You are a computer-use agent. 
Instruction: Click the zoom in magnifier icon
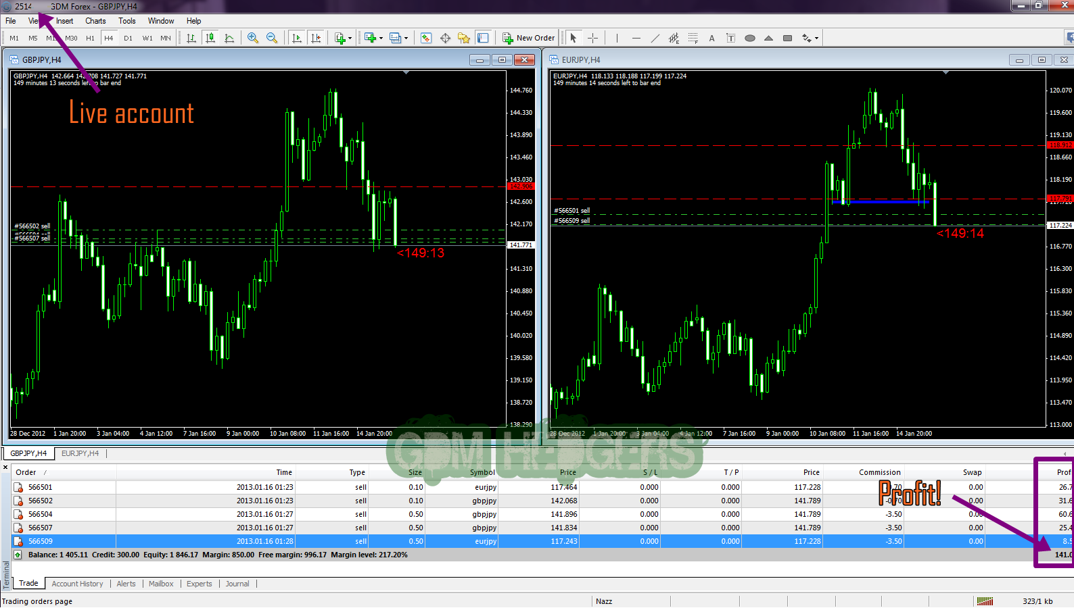253,38
